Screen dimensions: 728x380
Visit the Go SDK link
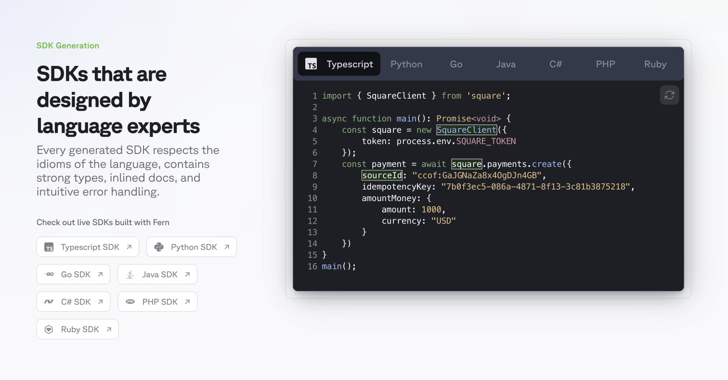73,275
